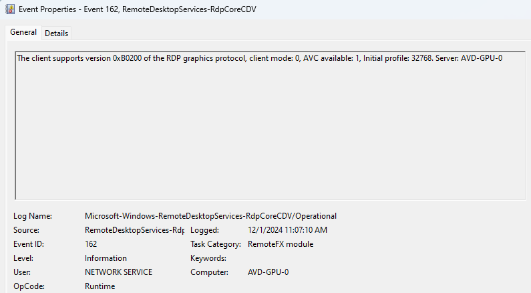
Task: Click the Log Name label
Action: 33,216
